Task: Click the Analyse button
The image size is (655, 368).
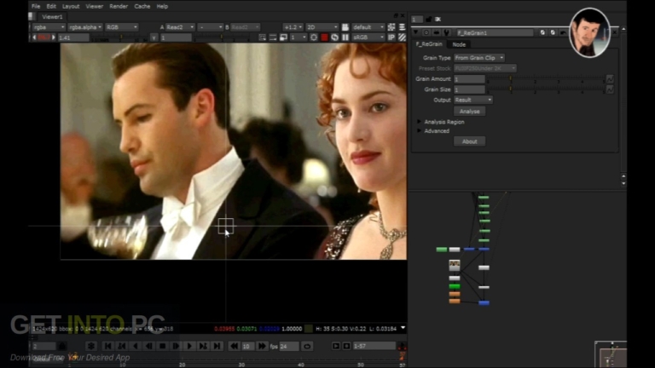Action: click(x=470, y=112)
